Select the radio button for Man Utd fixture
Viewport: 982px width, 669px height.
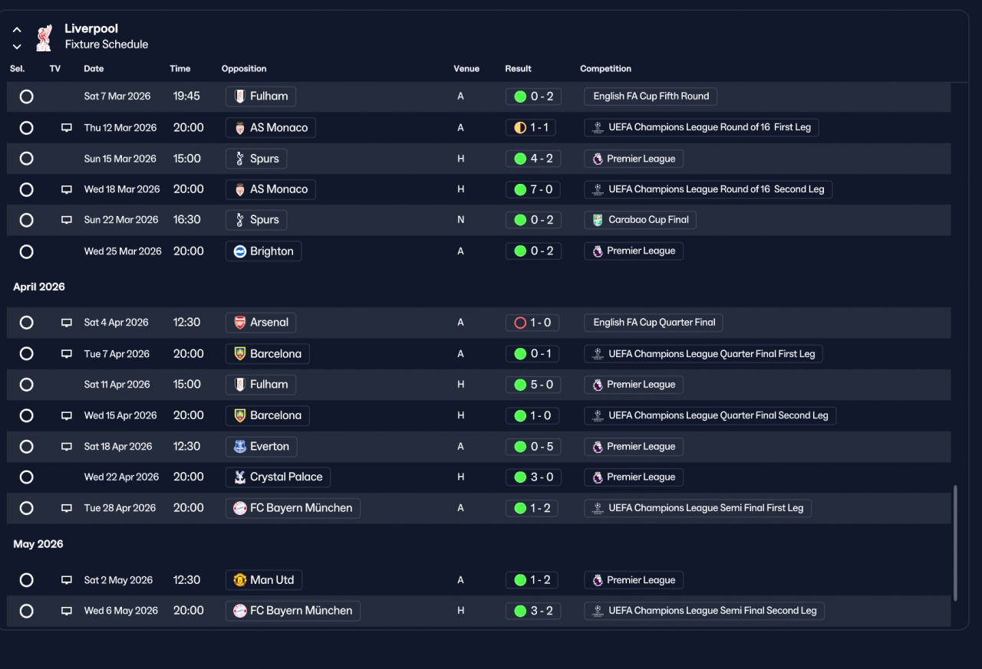[x=26, y=580]
